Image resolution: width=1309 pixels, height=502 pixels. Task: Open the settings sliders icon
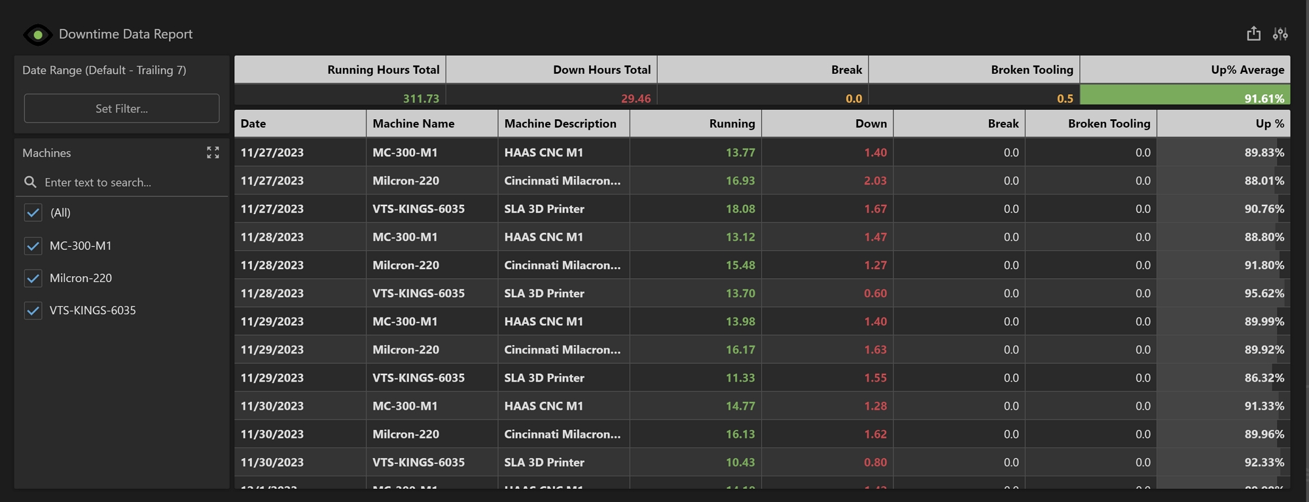[1280, 33]
